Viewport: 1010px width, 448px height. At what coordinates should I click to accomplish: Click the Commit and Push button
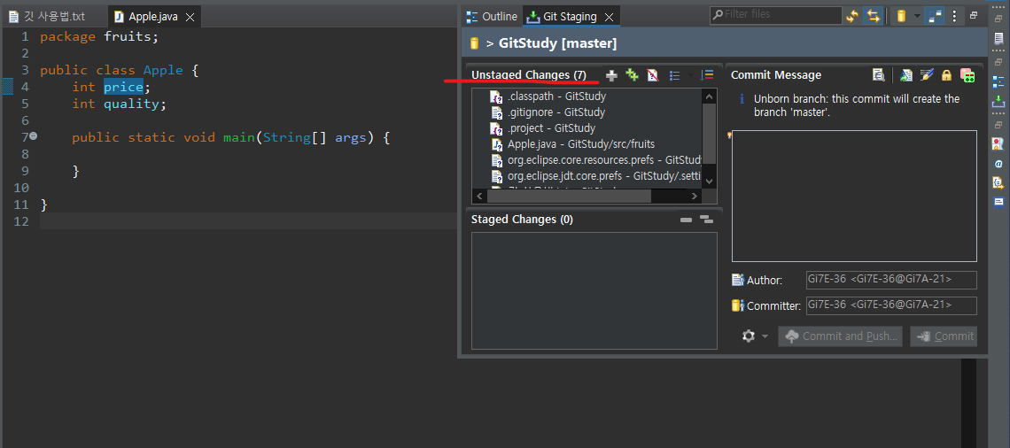(x=840, y=336)
